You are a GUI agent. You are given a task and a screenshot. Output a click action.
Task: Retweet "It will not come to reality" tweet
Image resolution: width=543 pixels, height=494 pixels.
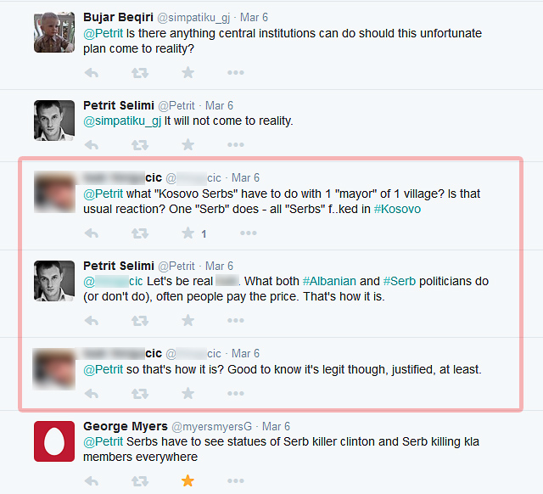(140, 144)
